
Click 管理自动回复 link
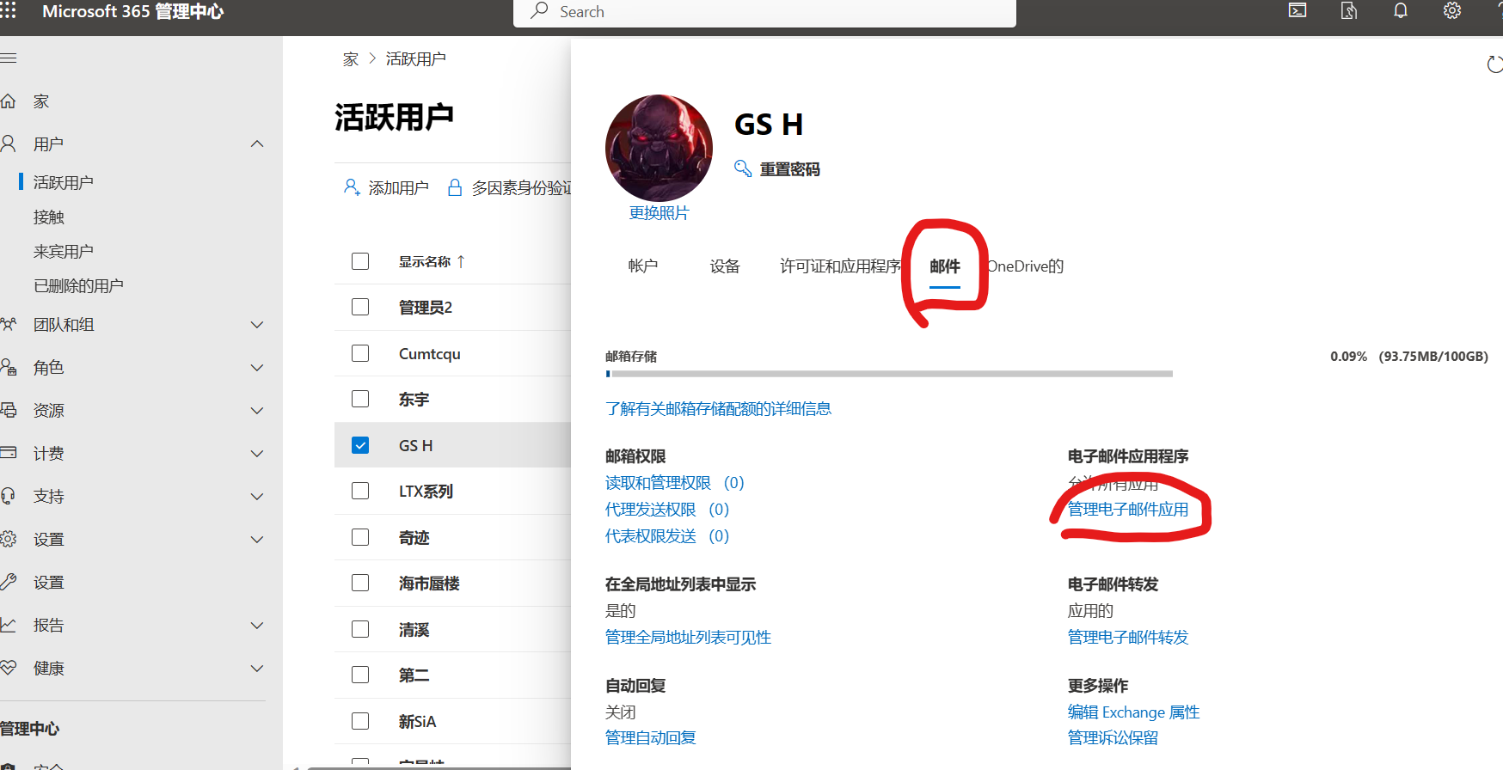[x=651, y=738]
